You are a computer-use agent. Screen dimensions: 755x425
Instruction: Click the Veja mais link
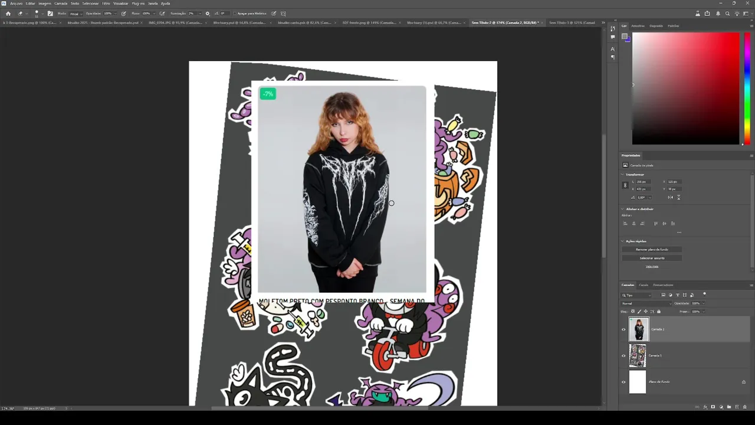pos(652,267)
